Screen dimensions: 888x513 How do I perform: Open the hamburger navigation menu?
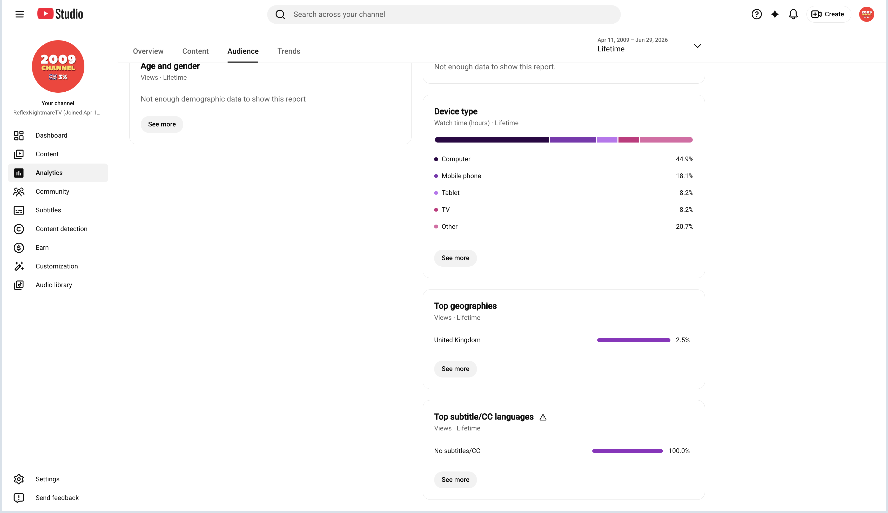click(x=19, y=14)
